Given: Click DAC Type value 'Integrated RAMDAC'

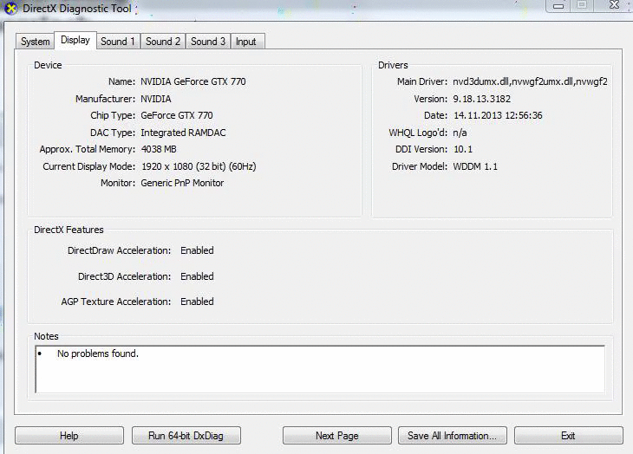Looking at the screenshot, I should tap(183, 133).
